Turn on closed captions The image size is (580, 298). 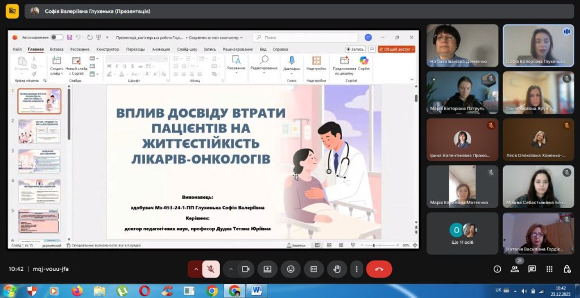click(x=313, y=269)
